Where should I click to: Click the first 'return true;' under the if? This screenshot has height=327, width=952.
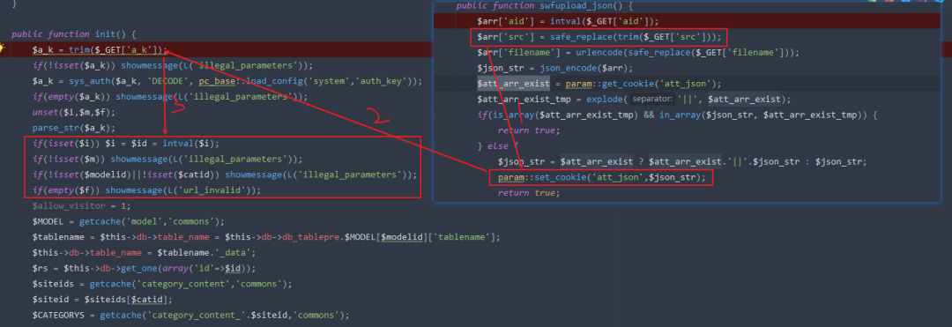(528, 130)
